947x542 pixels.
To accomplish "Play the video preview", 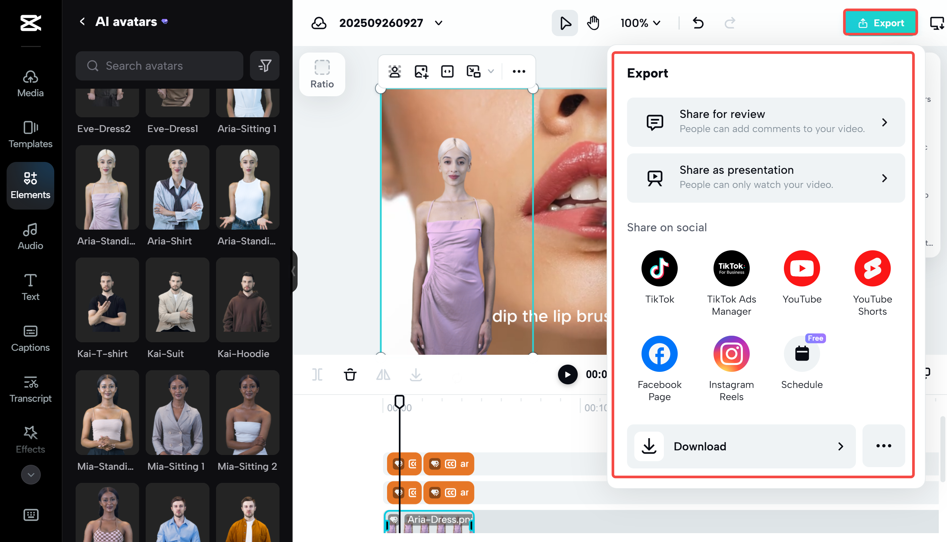I will 567,374.
